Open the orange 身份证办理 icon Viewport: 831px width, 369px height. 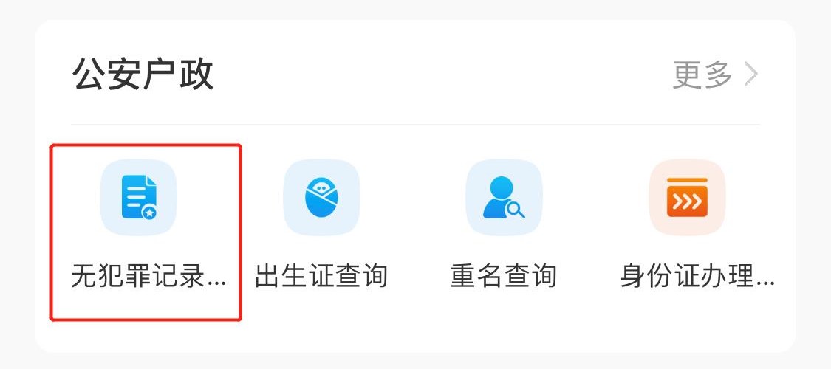tap(687, 198)
